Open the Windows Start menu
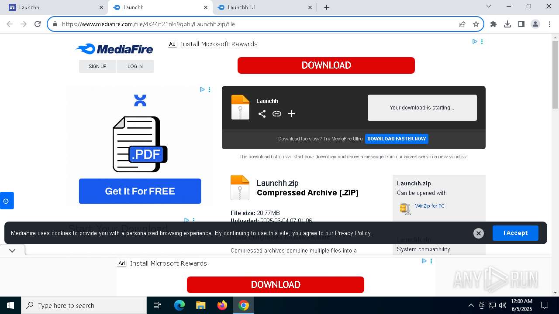The image size is (559, 314). pyautogui.click(x=10, y=305)
